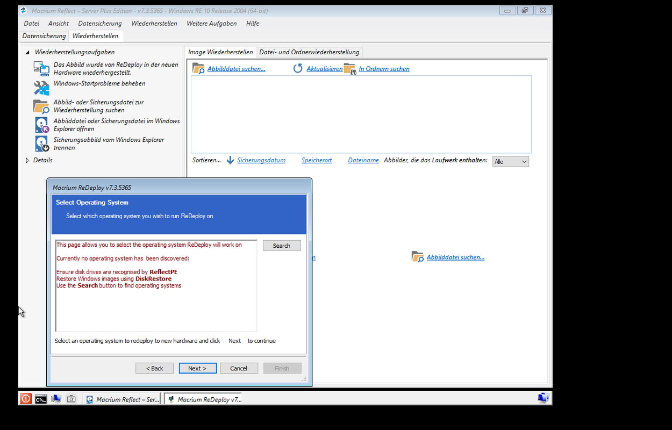
Task: Click the icon for Abbilddatei im Windows Explorer öffnen
Action: tap(41, 125)
